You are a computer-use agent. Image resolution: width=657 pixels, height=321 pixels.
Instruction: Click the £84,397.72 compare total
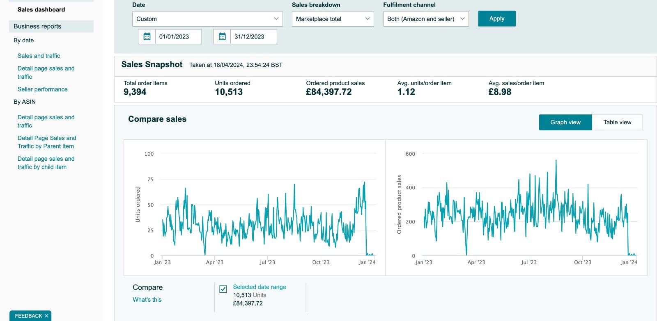tap(248, 303)
